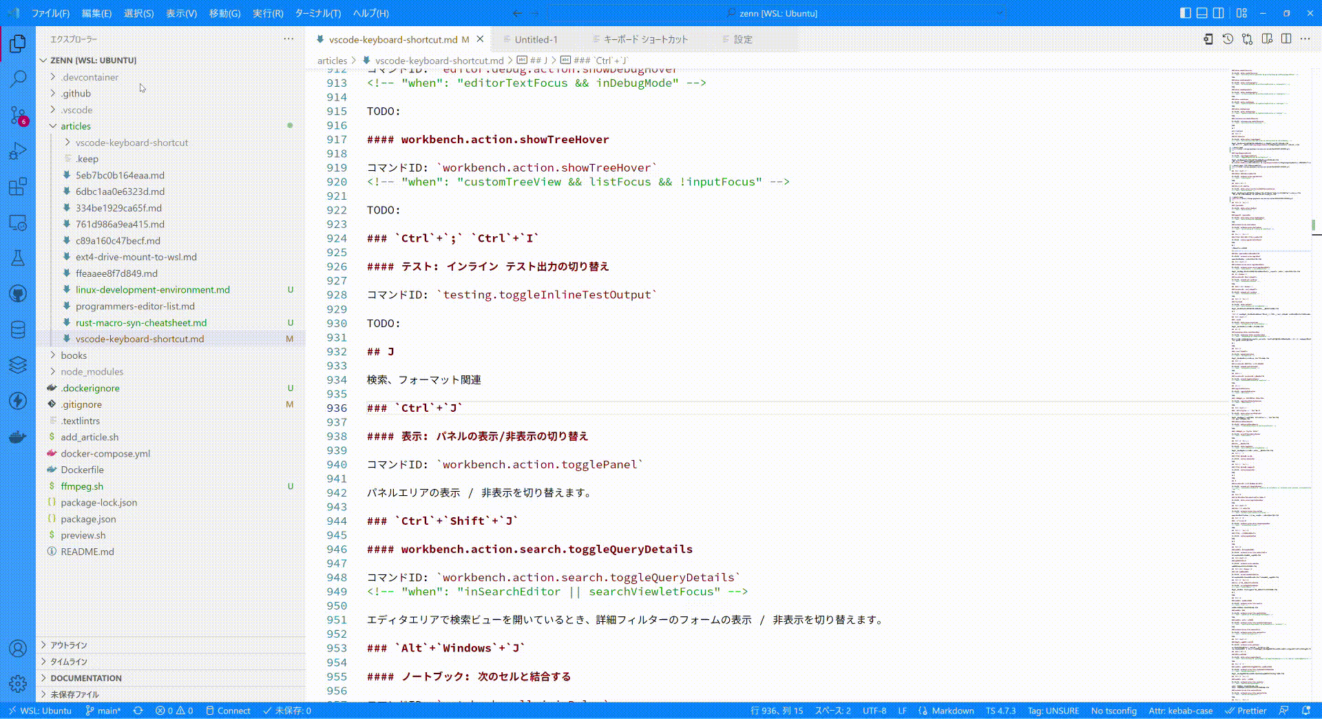This screenshot has width=1322, height=719.
Task: Open the Testing flask view
Action: [x=18, y=258]
